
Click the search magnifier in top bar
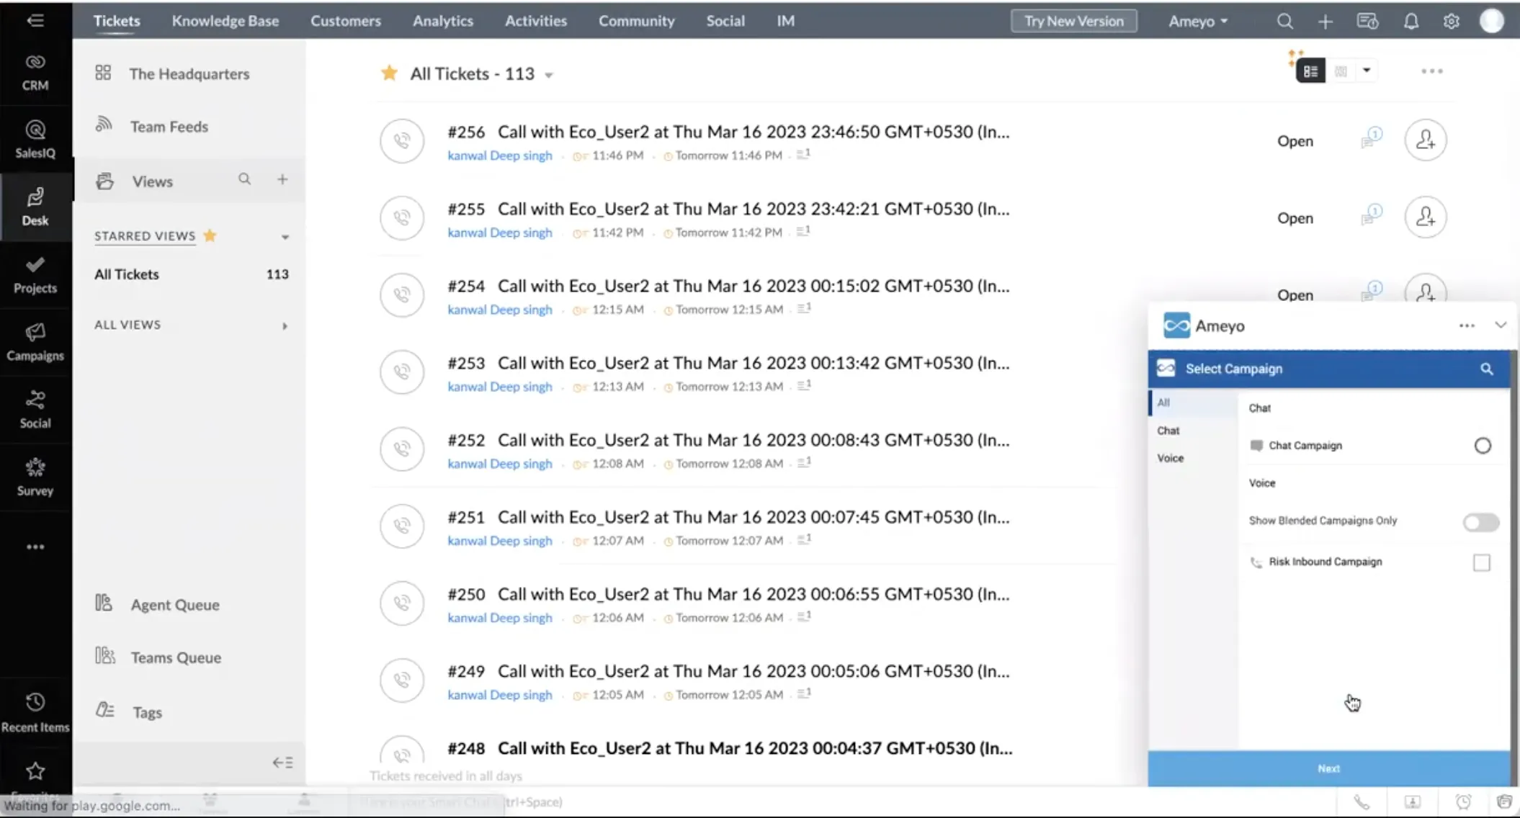(1284, 21)
